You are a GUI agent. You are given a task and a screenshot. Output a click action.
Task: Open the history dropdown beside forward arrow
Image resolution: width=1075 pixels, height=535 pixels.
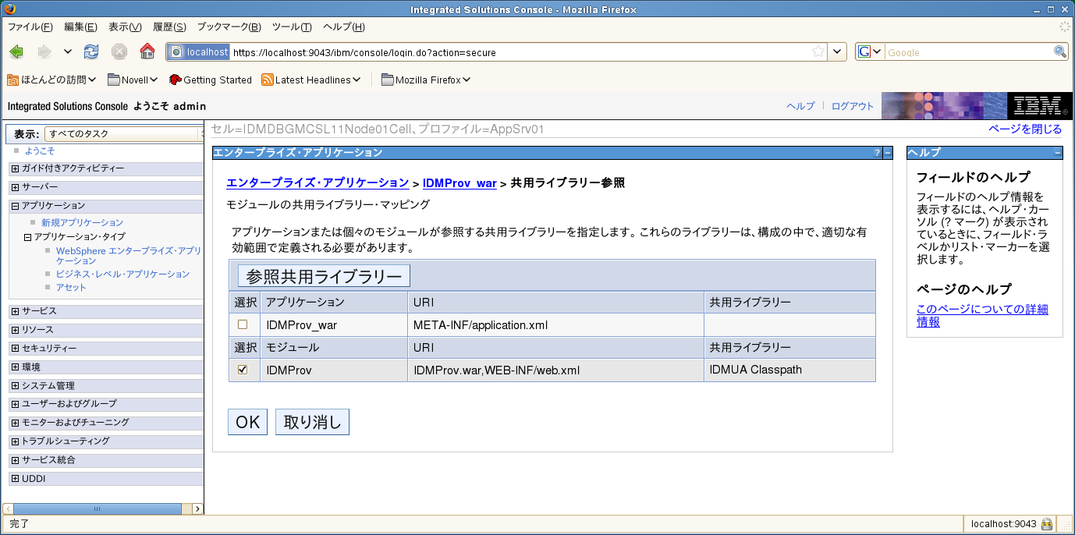68,52
